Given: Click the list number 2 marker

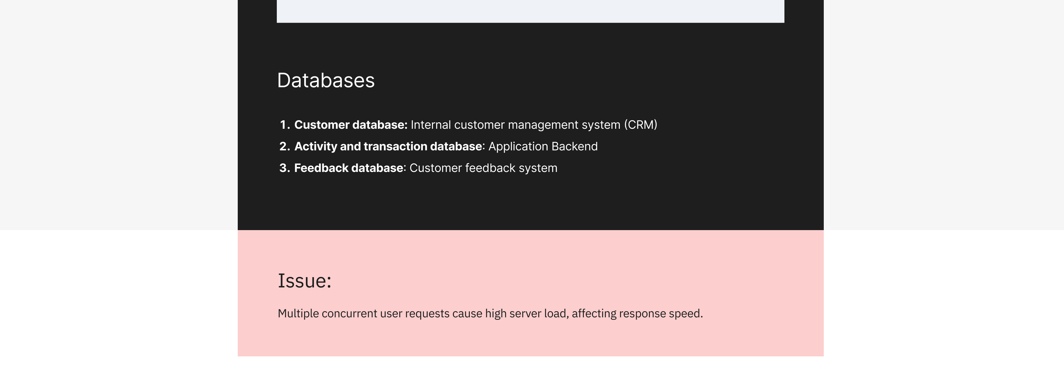Looking at the screenshot, I should [x=285, y=146].
